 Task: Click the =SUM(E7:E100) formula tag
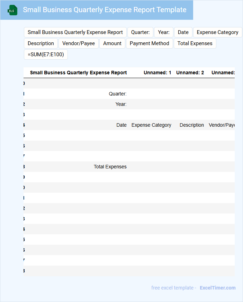pyautogui.click(x=46, y=55)
